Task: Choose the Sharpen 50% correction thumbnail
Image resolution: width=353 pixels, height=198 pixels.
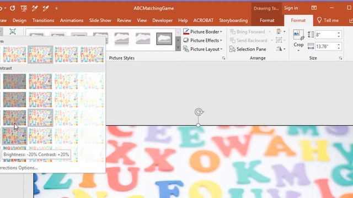Action: [92, 54]
